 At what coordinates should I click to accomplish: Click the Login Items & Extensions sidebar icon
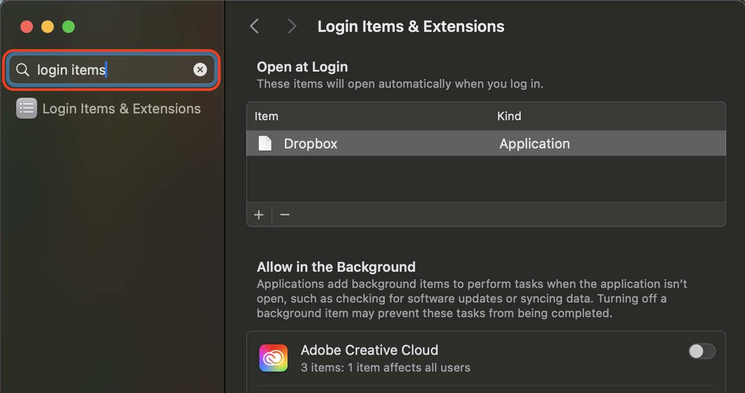tap(26, 108)
